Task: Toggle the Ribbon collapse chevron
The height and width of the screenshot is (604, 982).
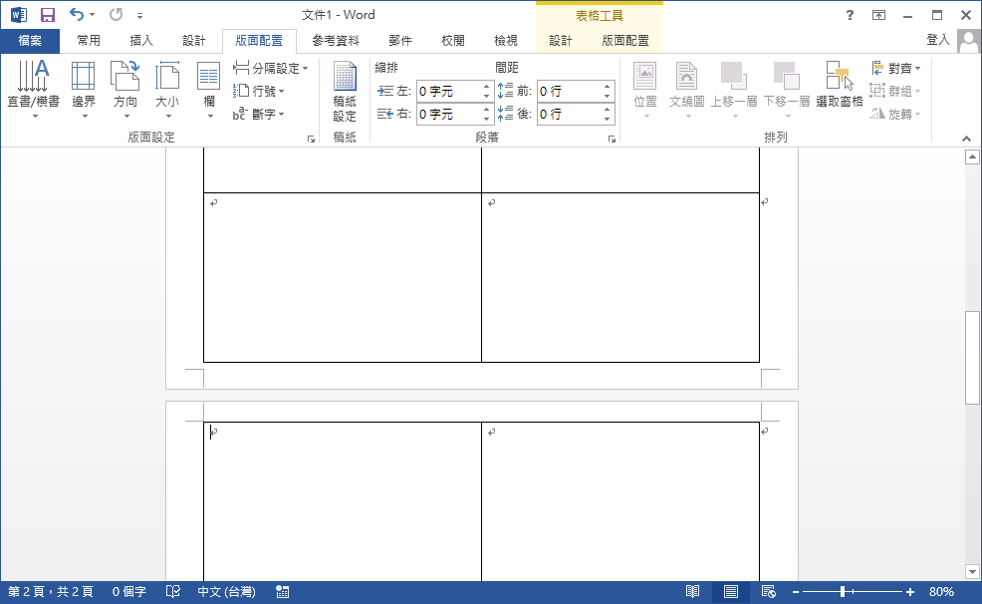Action: click(x=965, y=139)
